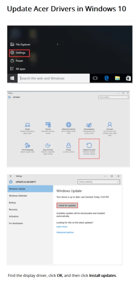
Task: Open the Learn more link
Action: [62, 227]
